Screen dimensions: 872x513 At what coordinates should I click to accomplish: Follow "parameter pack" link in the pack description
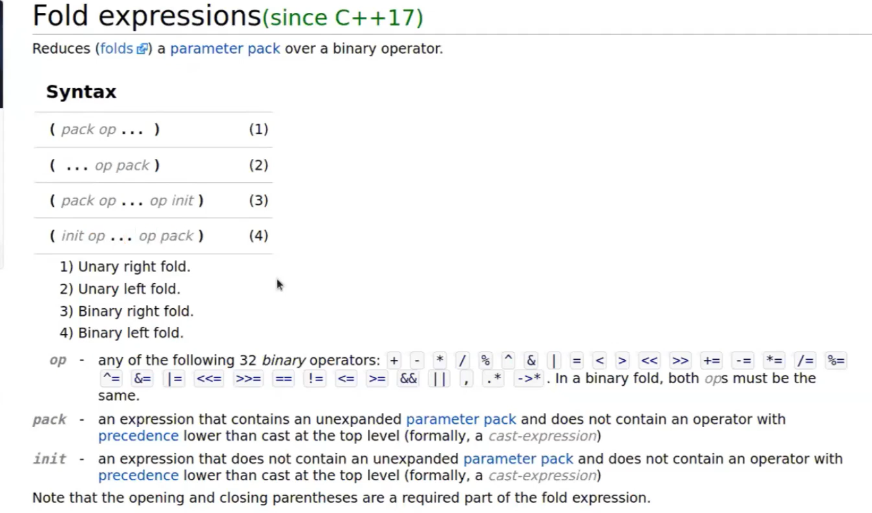click(461, 419)
